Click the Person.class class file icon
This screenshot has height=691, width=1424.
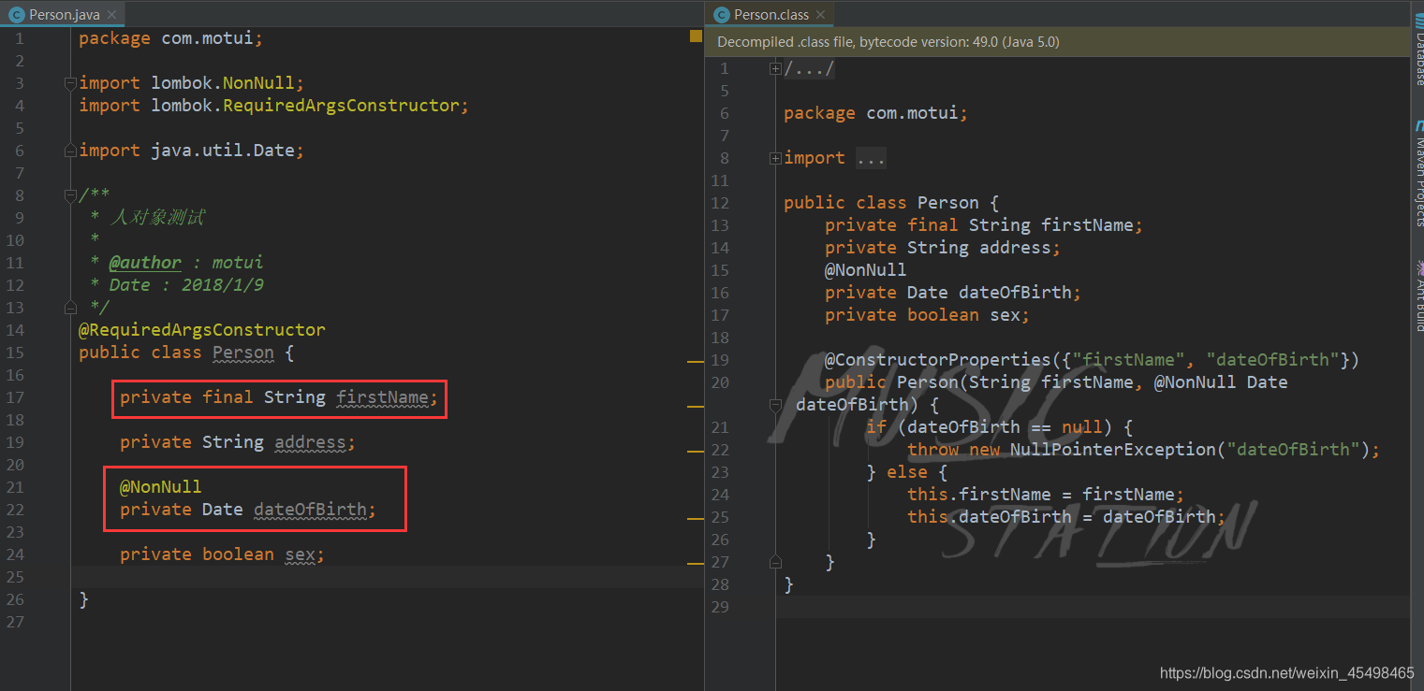[721, 15]
